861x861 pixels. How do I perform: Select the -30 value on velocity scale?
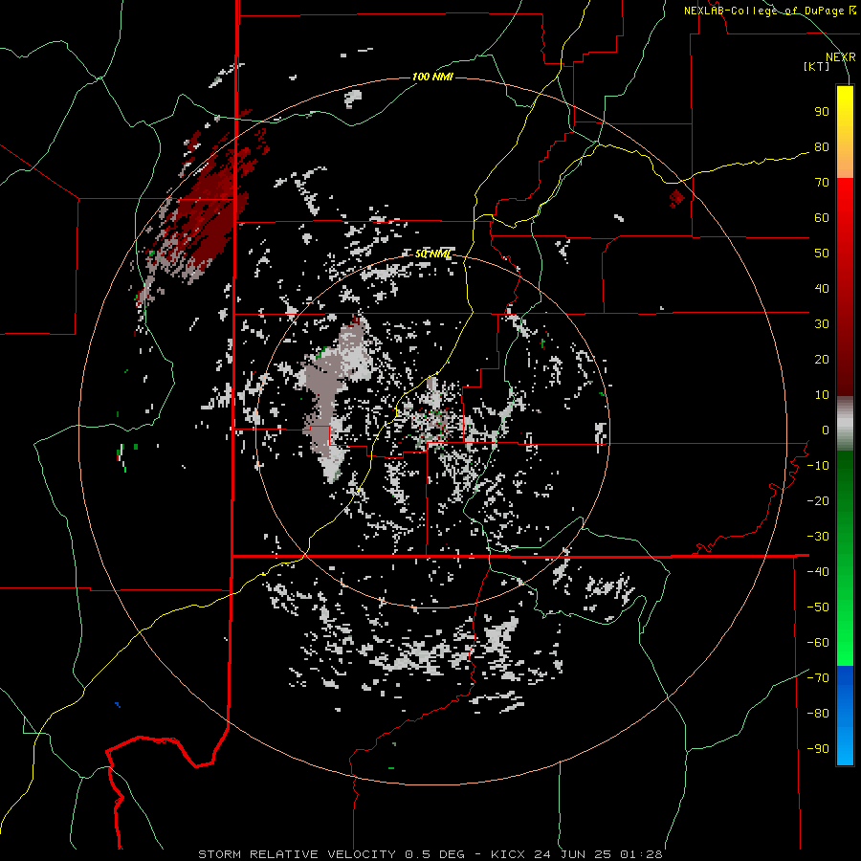[x=818, y=537]
